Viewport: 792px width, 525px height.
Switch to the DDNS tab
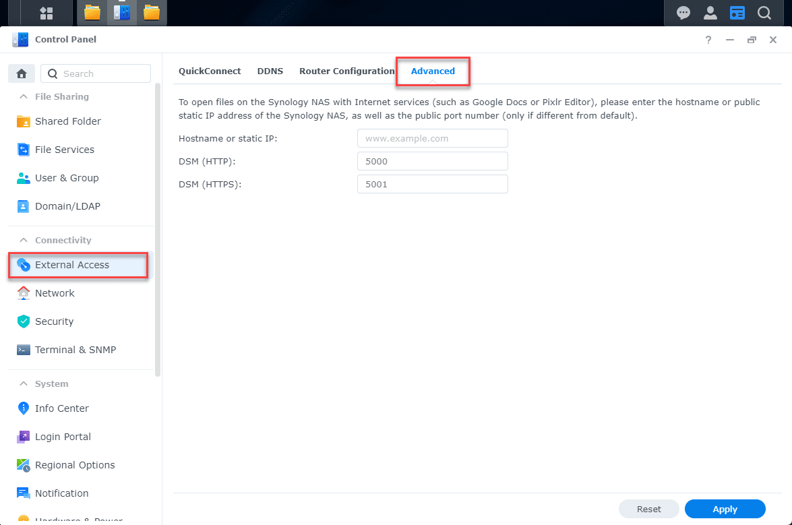pos(270,71)
